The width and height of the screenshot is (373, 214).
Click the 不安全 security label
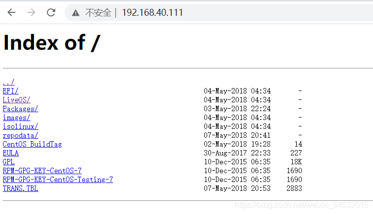tap(98, 13)
